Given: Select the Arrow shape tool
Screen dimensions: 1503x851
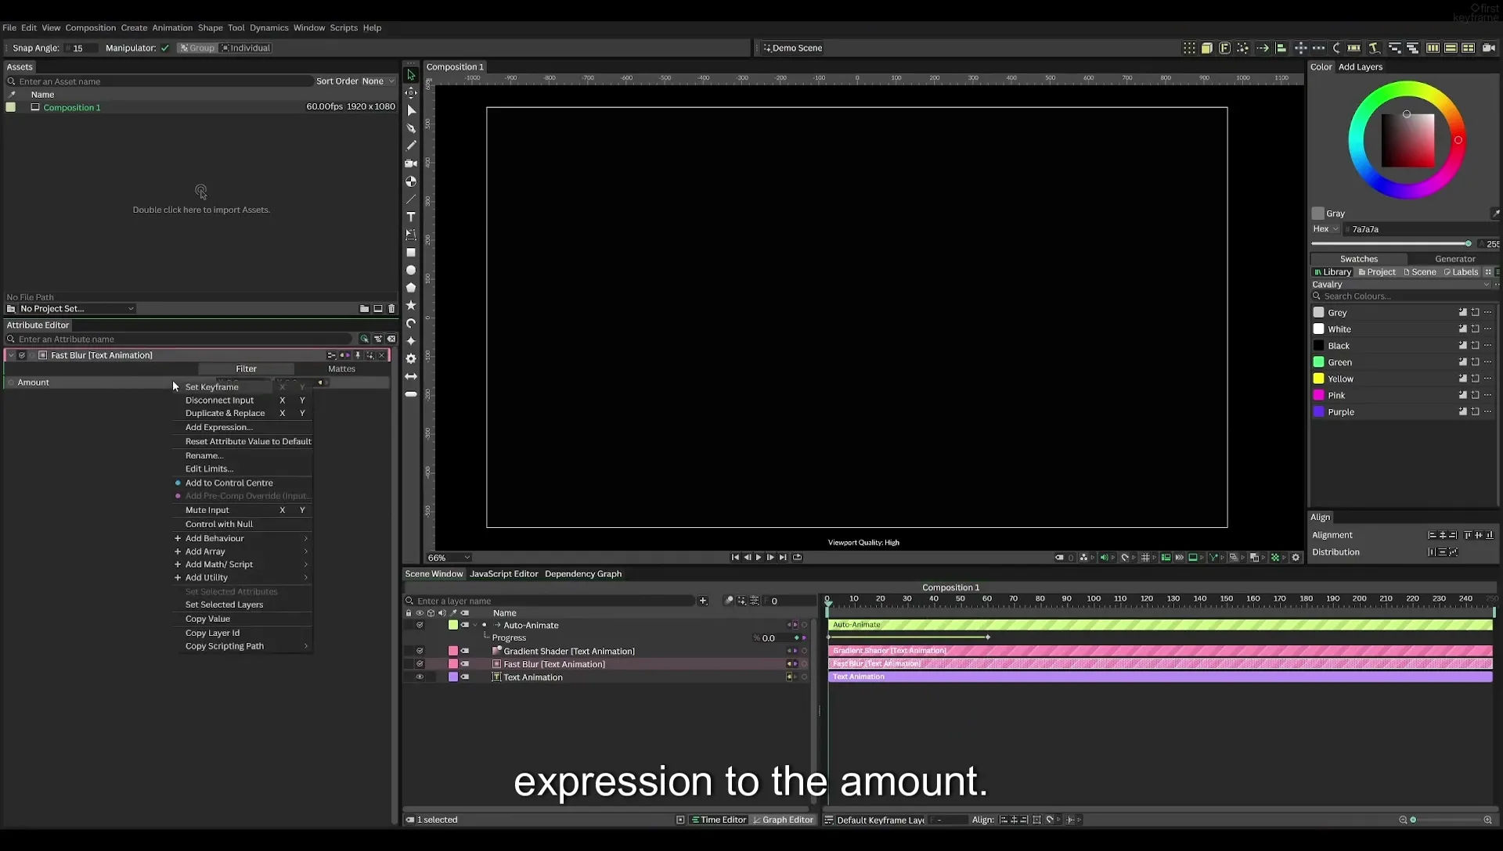Looking at the screenshot, I should click(411, 376).
